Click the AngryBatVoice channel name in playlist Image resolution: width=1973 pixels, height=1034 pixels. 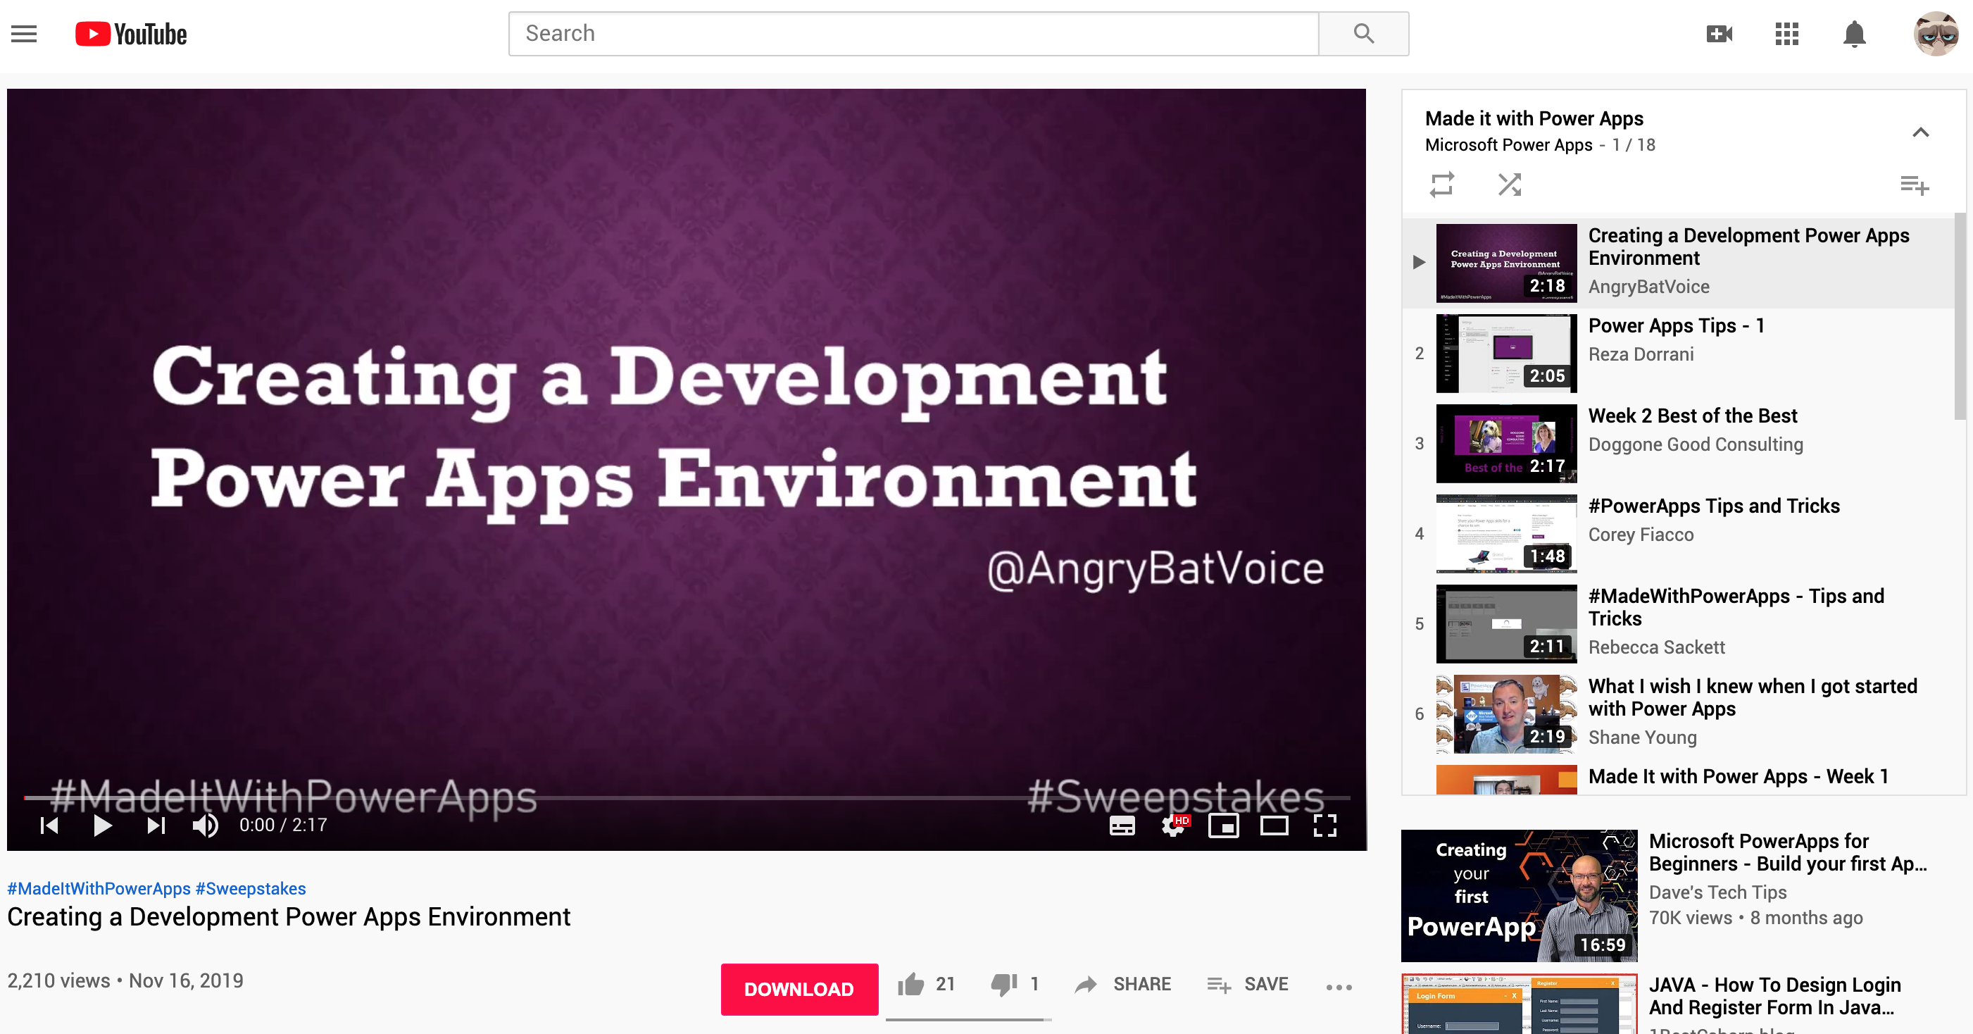click(1648, 287)
